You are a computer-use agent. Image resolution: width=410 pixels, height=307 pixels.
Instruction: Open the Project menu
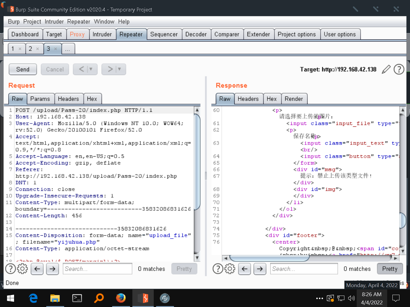coord(32,22)
